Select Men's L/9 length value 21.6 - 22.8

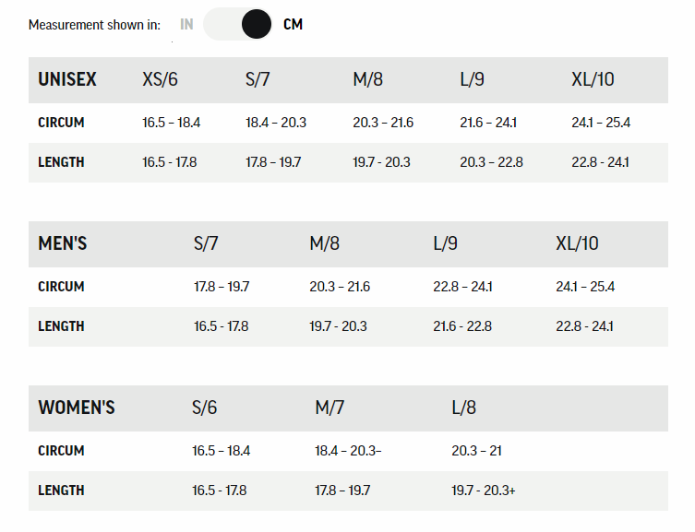click(x=462, y=326)
